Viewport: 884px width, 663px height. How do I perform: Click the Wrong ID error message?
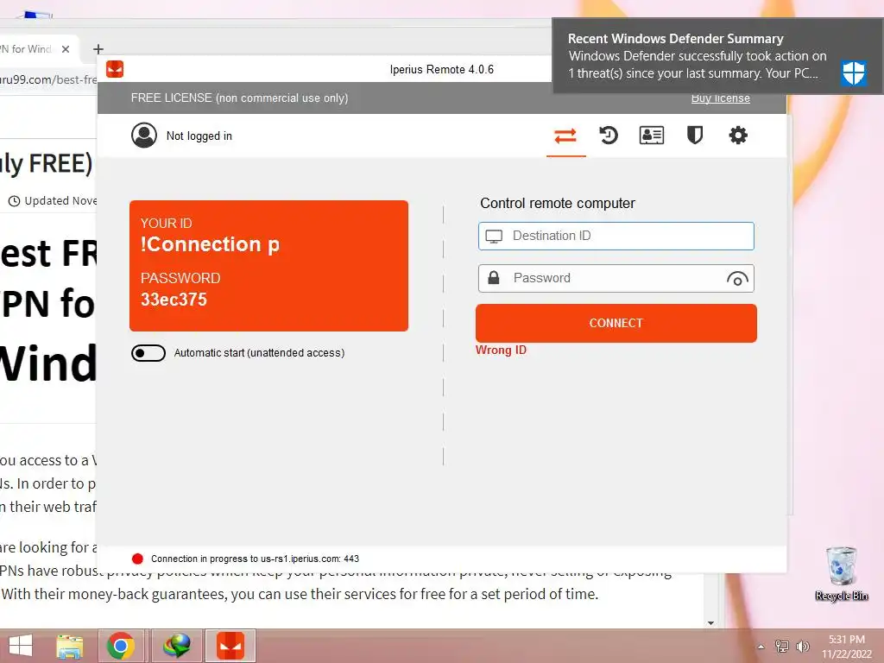(x=501, y=350)
